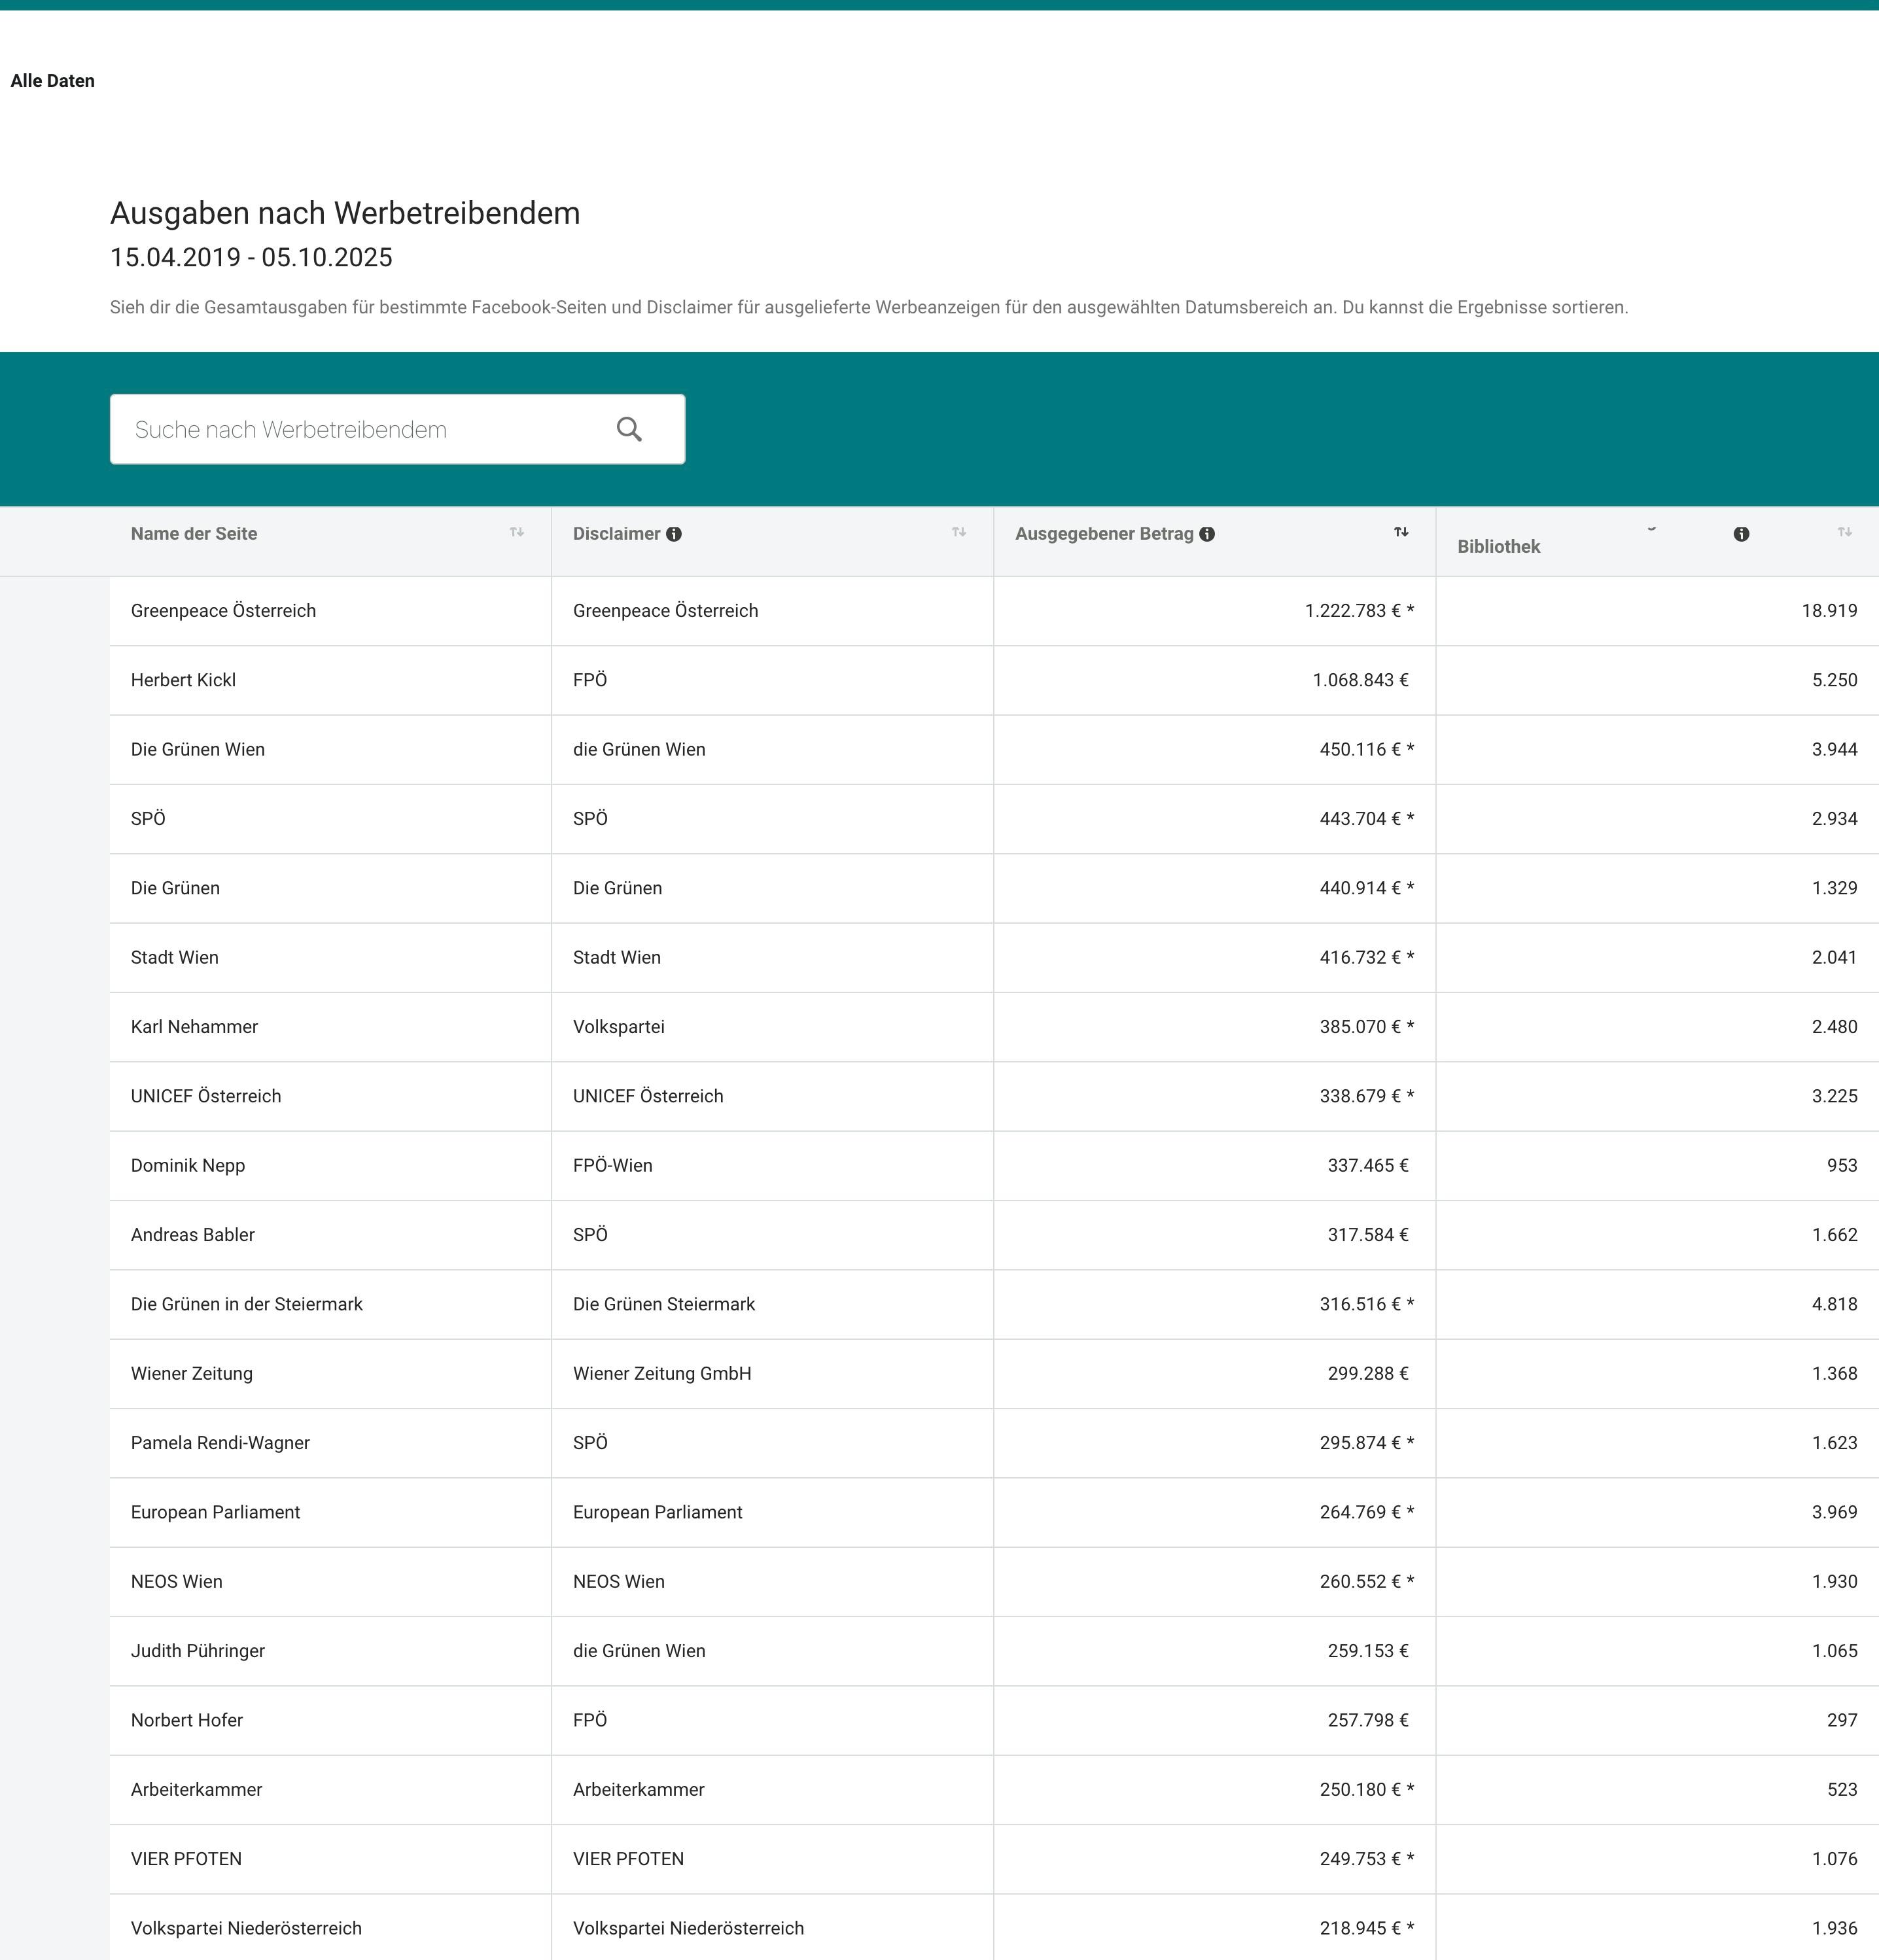Click the Disclaimer header label
This screenshot has width=1879, height=1960.
coord(616,534)
